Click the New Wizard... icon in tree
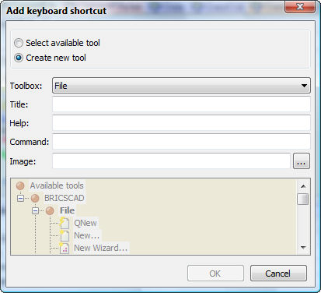The image size is (321, 293). [x=65, y=248]
